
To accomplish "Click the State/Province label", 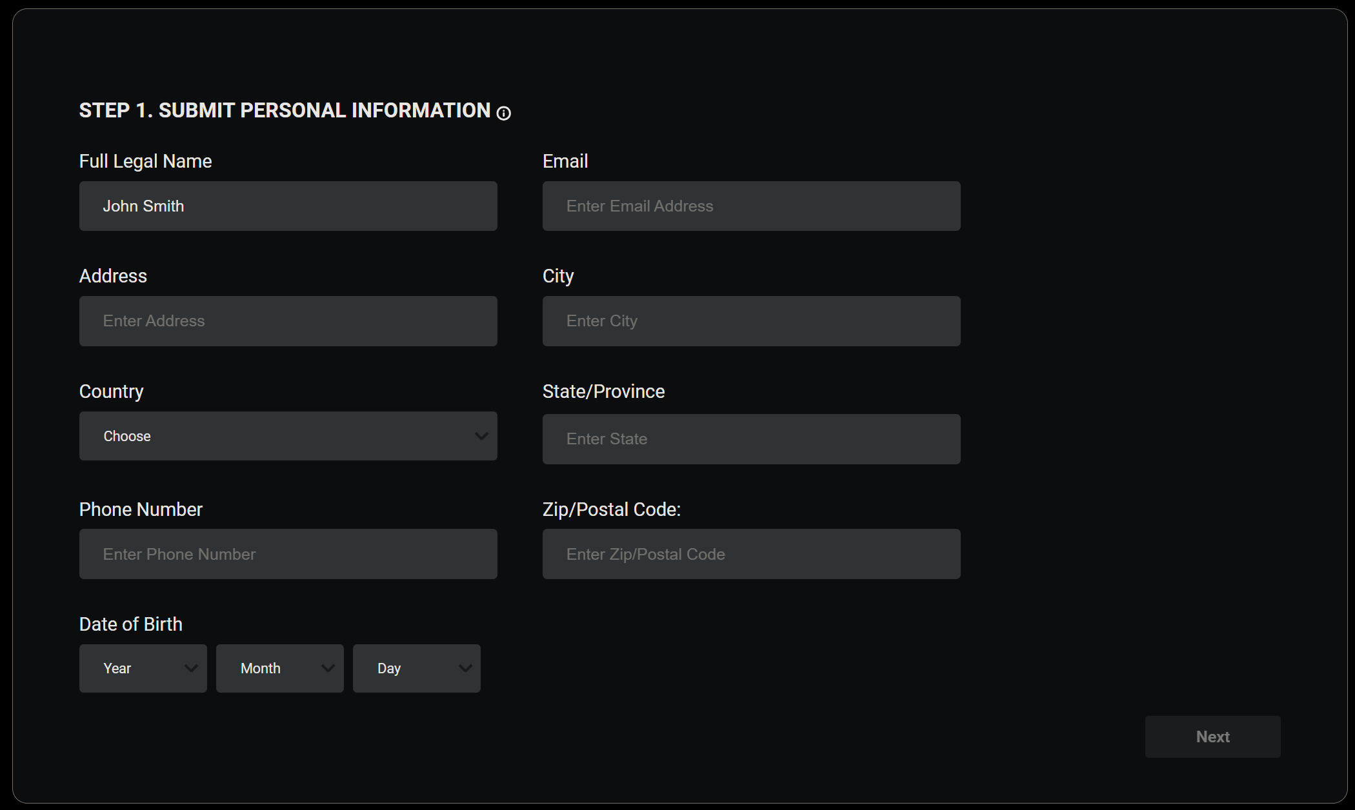I will coord(603,391).
